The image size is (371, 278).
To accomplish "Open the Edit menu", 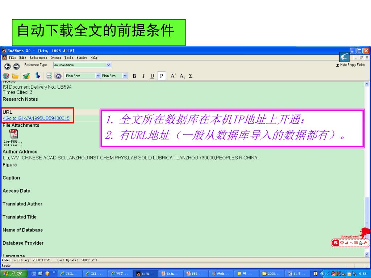I will tap(23, 58).
